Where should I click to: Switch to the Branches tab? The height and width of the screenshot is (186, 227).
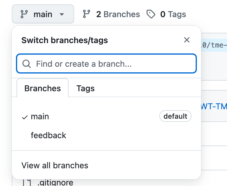pos(43,88)
